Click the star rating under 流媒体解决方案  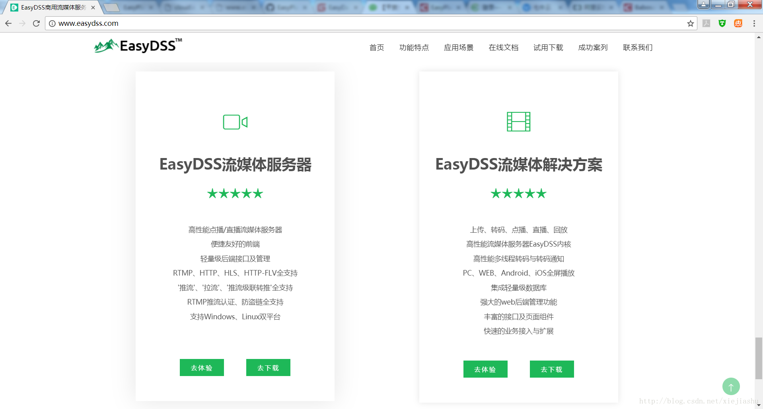(x=518, y=193)
